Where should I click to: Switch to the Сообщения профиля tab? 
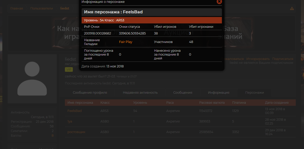(x=90, y=93)
